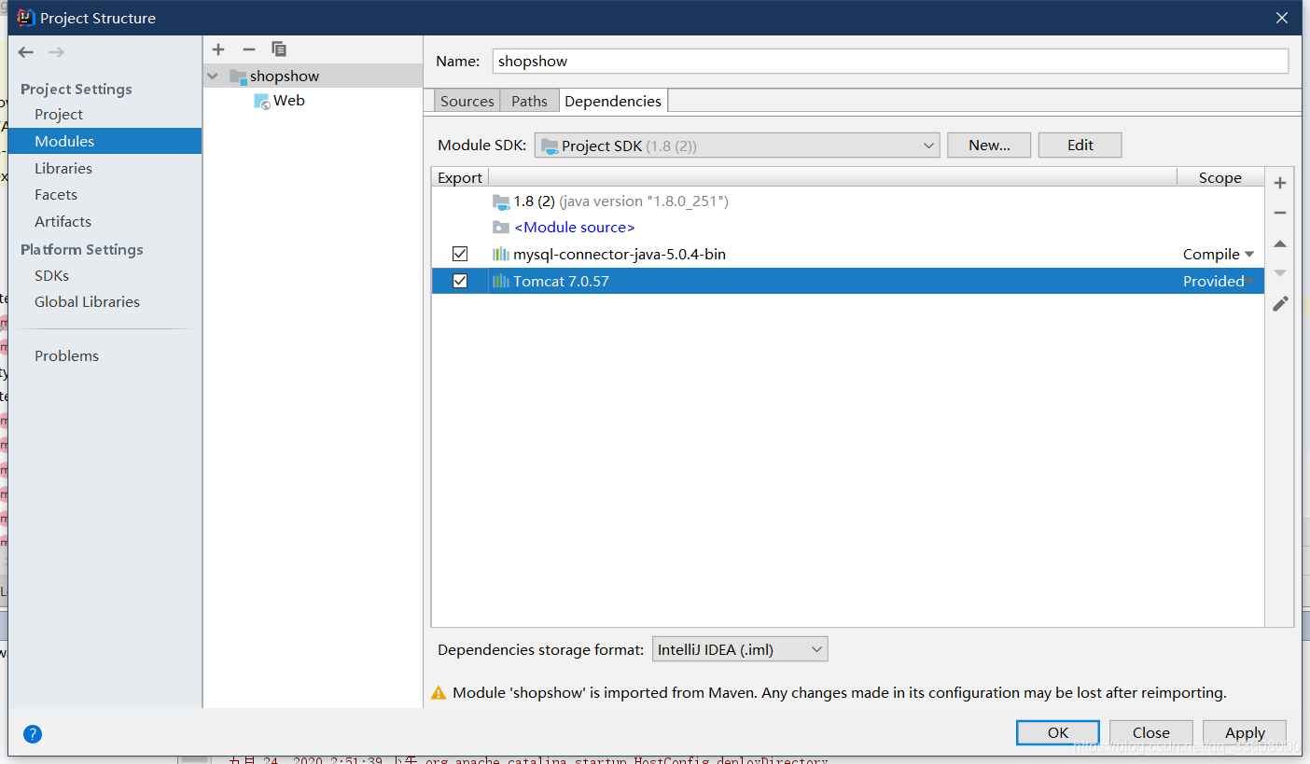Open Provided scope dropdown for Tomcat

pyautogui.click(x=1219, y=281)
